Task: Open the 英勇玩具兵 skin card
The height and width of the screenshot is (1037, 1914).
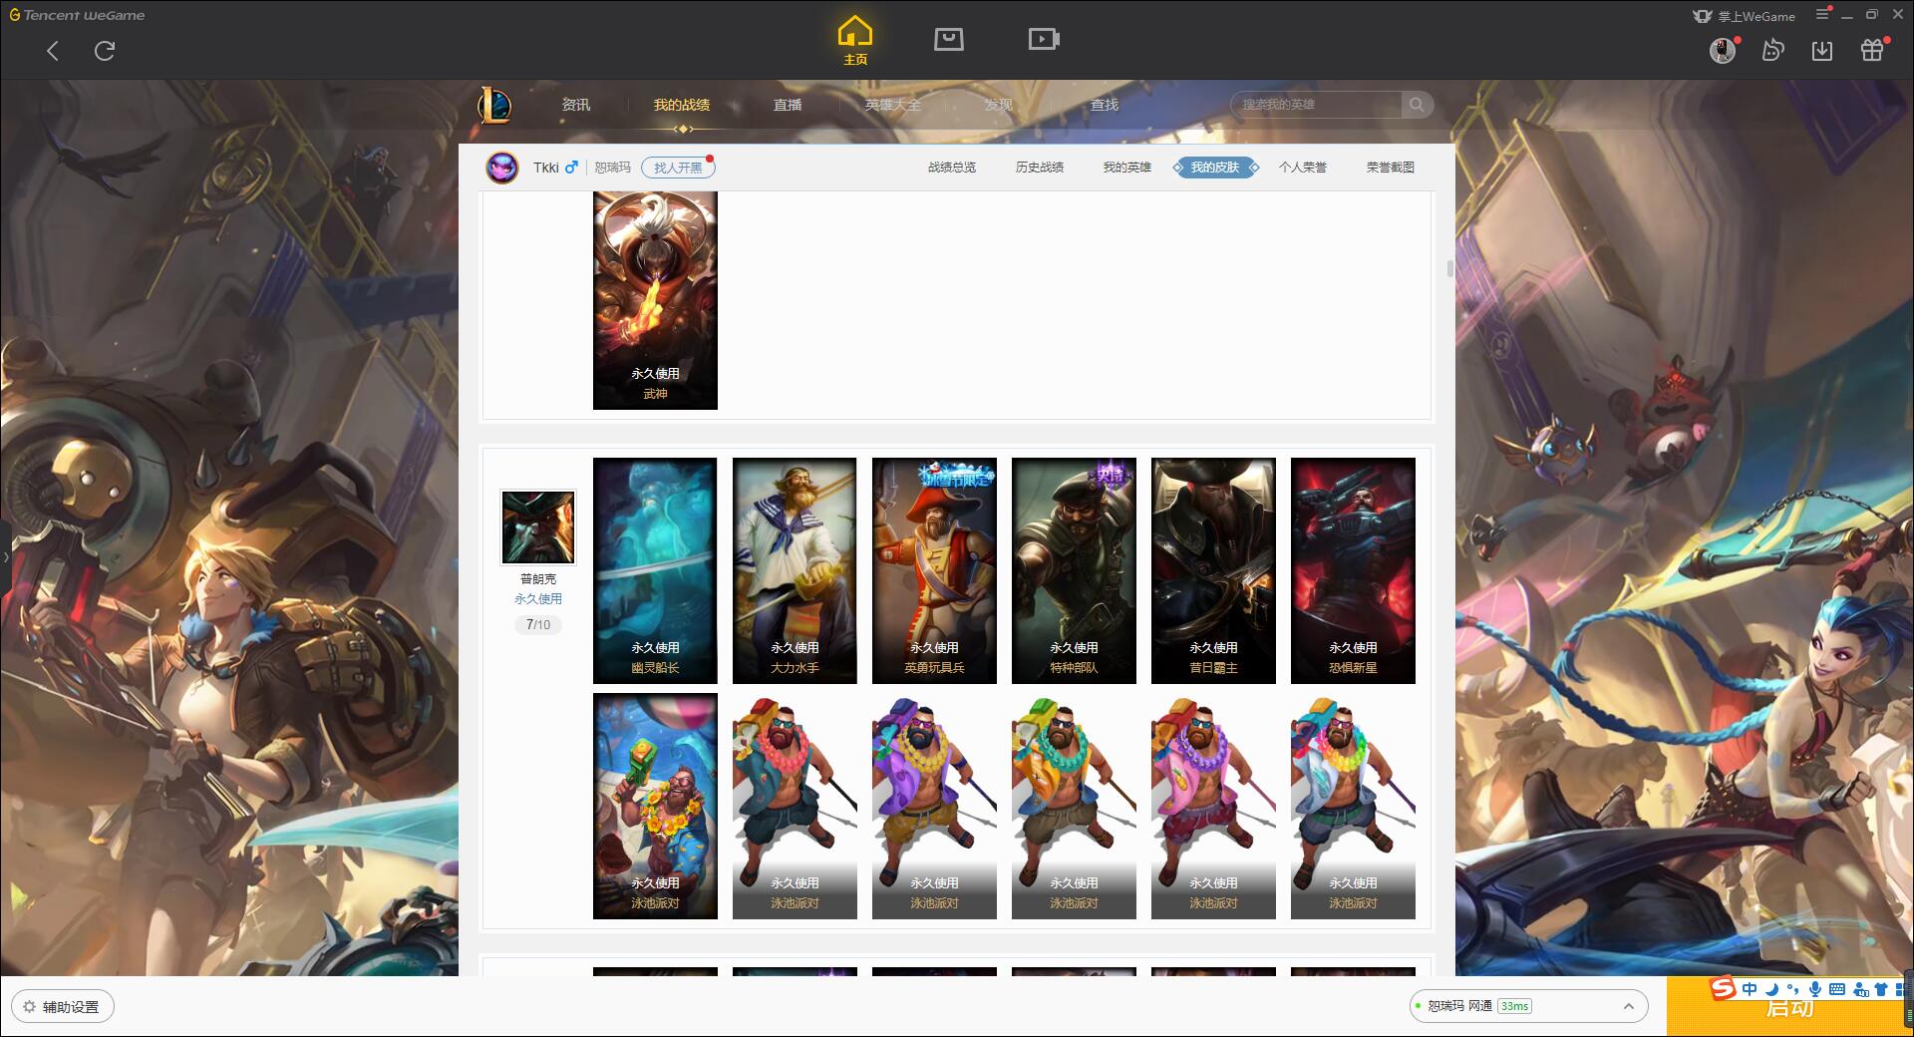Action: [x=934, y=570]
